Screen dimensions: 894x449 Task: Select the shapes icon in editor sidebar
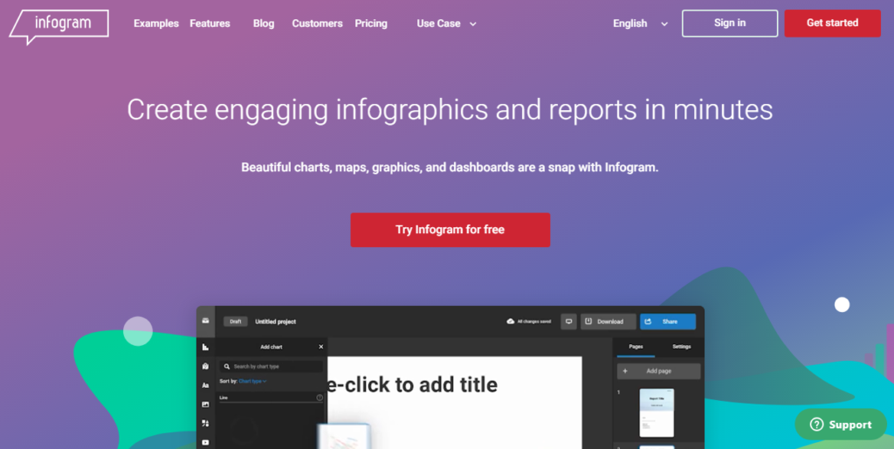click(x=205, y=424)
